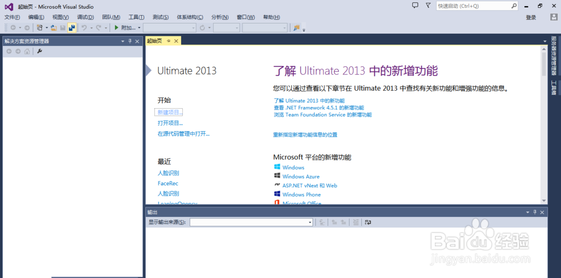Viewport: 561px width, 278px height.
Task: Pin the Output panel
Action: coord(535,212)
